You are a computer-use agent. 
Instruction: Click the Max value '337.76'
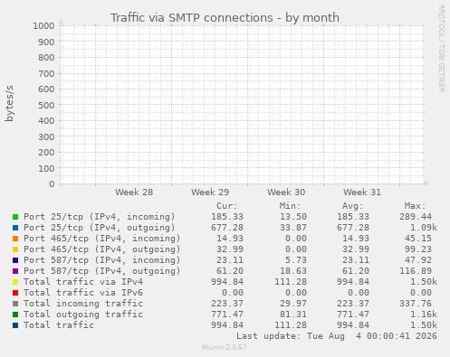point(416,304)
